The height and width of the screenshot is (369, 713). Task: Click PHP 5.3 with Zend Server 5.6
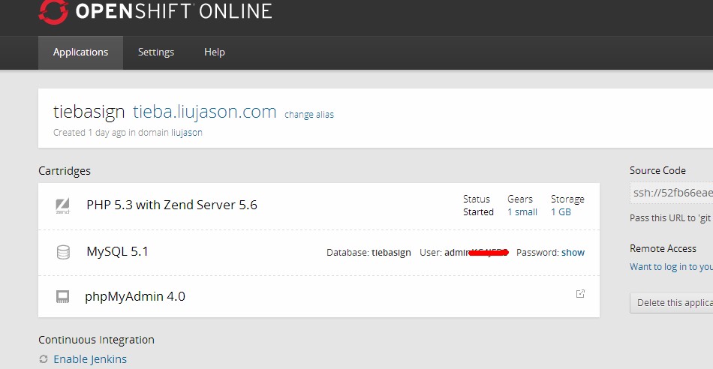coord(172,205)
